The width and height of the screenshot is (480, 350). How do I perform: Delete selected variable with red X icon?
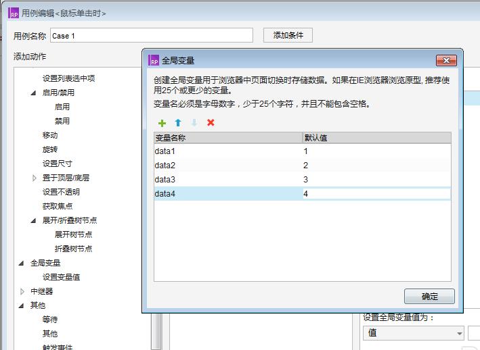coord(211,123)
